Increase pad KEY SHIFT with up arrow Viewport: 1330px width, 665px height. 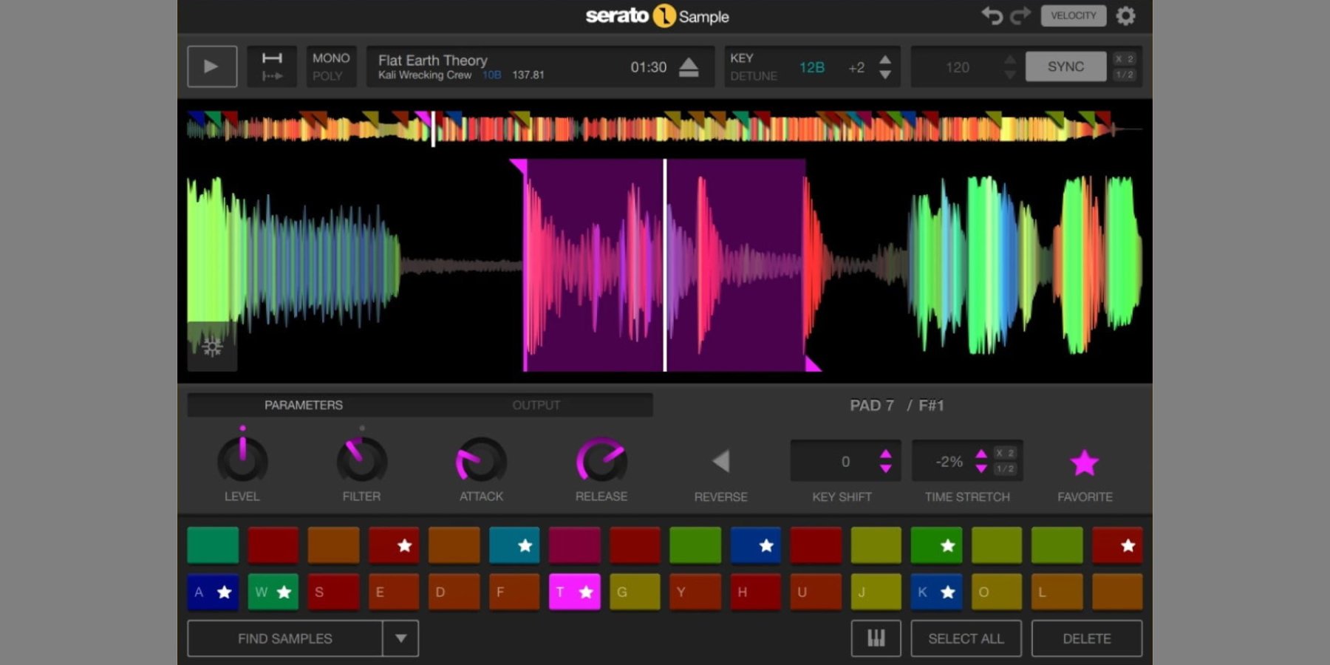(x=885, y=454)
